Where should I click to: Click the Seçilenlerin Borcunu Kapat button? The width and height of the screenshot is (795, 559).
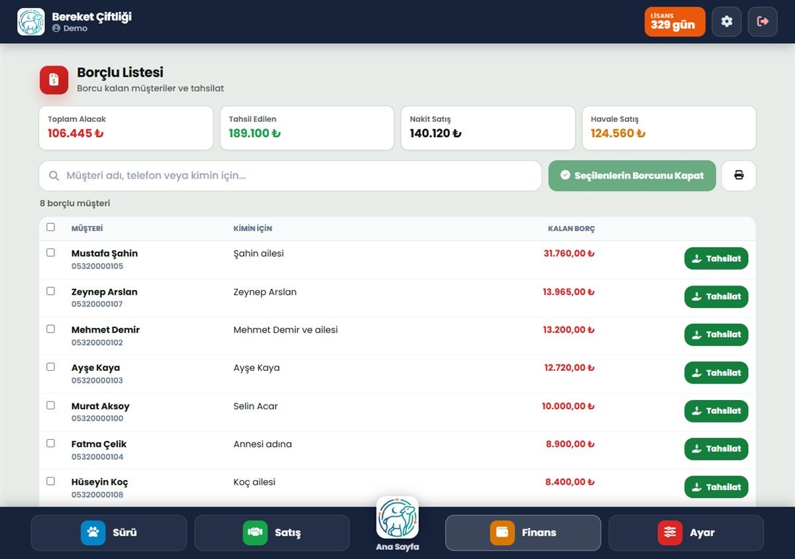(x=632, y=176)
